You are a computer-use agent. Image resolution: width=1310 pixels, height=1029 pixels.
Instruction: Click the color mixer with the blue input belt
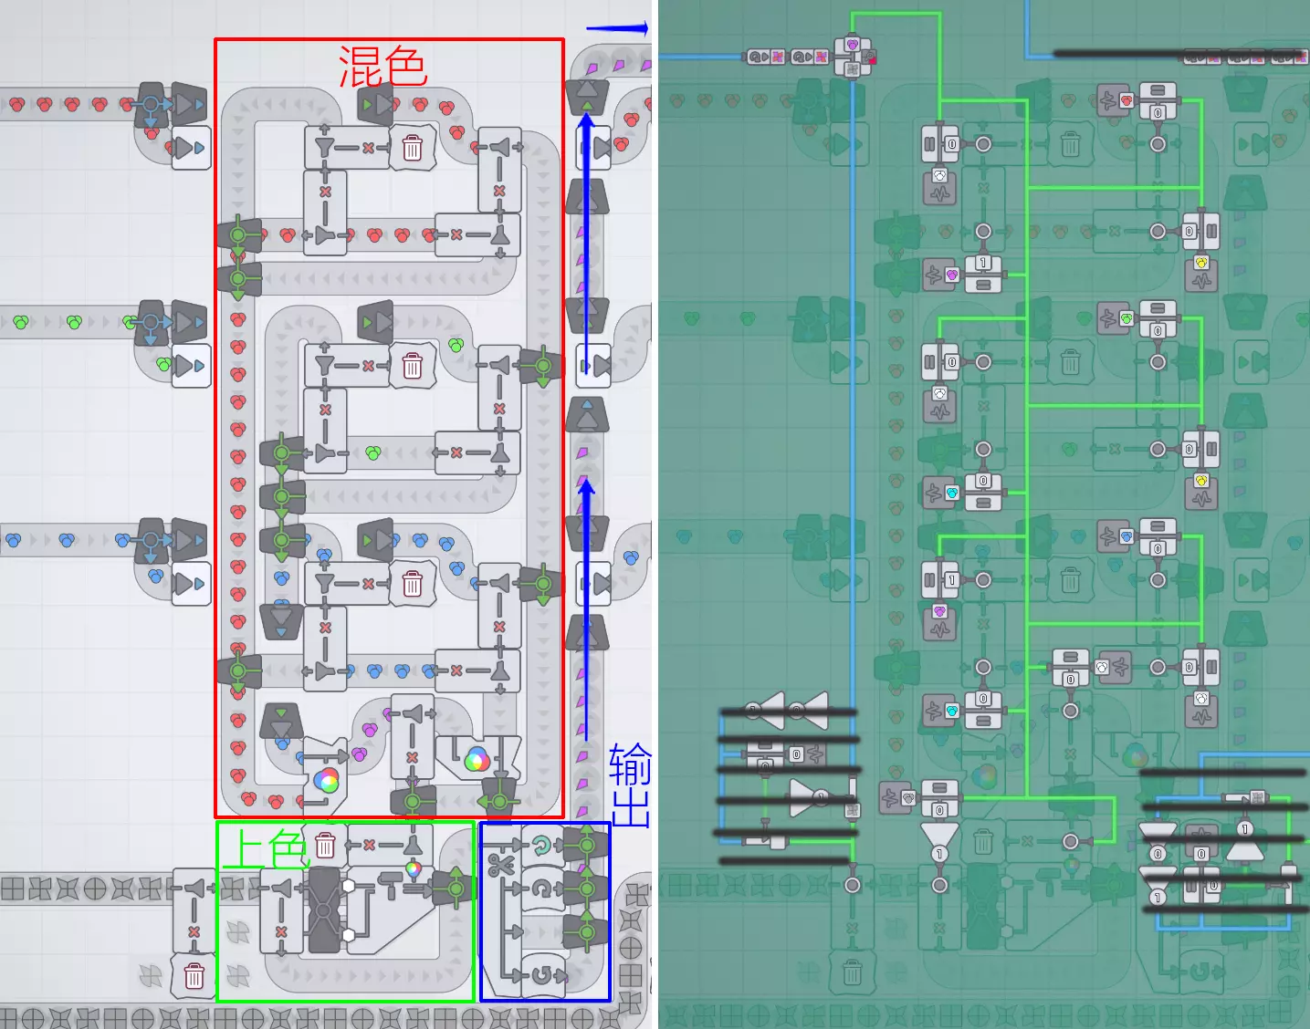point(325,775)
